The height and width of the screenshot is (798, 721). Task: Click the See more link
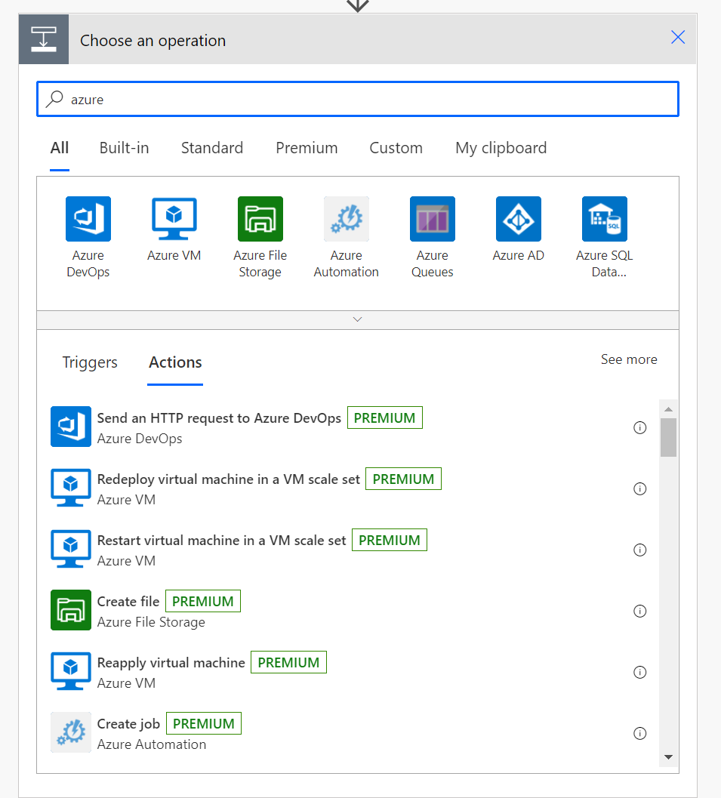[x=629, y=359]
